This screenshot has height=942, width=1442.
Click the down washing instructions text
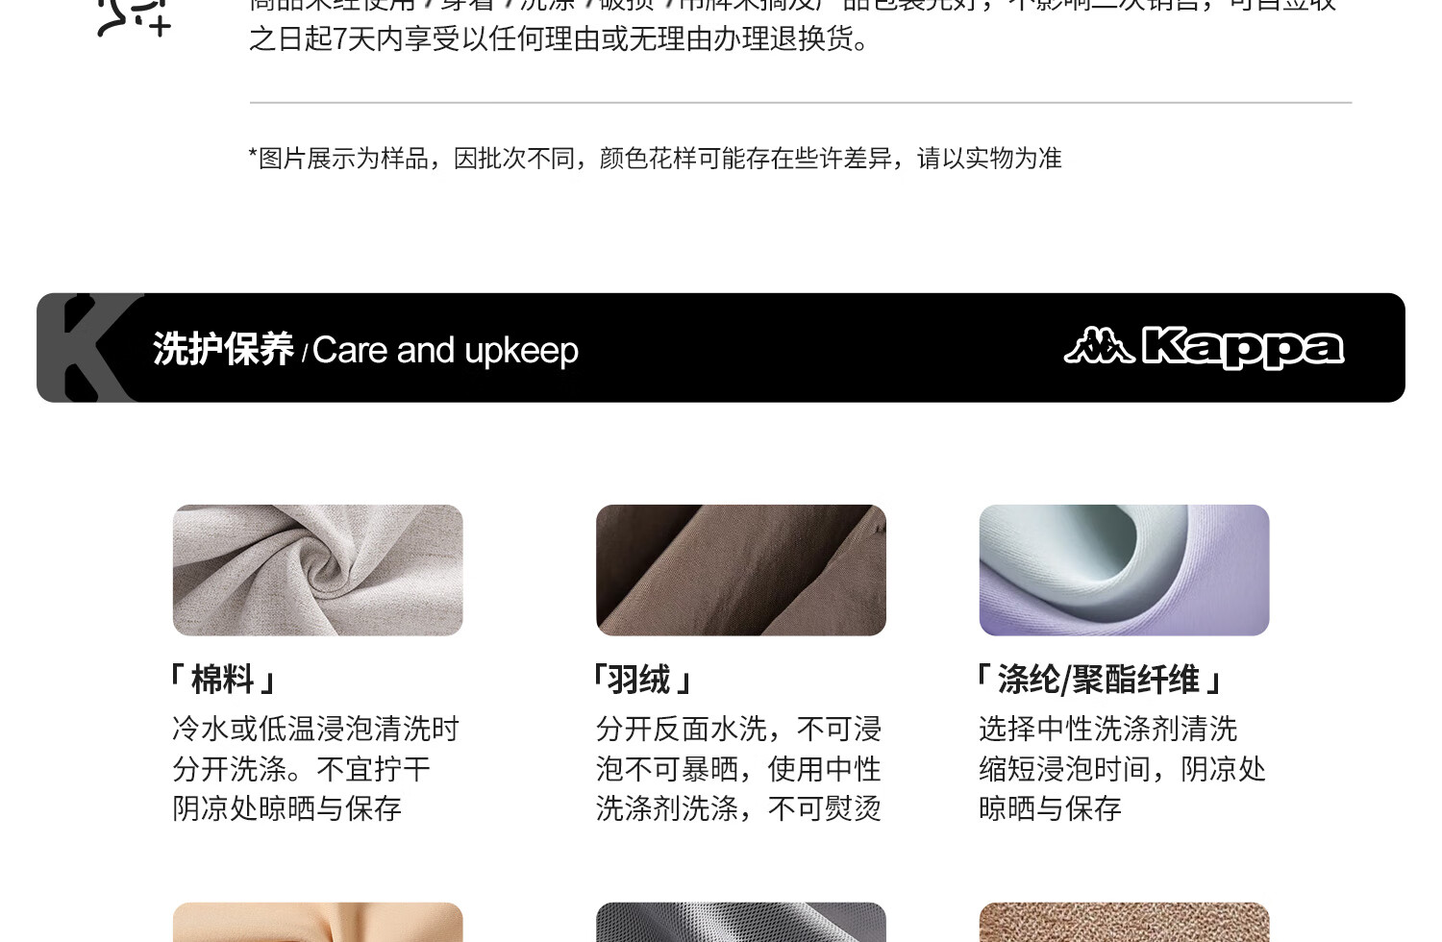(738, 768)
